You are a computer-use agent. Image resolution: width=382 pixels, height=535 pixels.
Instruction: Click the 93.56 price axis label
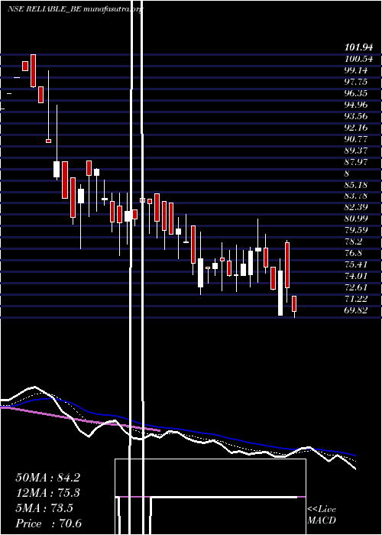(x=356, y=116)
